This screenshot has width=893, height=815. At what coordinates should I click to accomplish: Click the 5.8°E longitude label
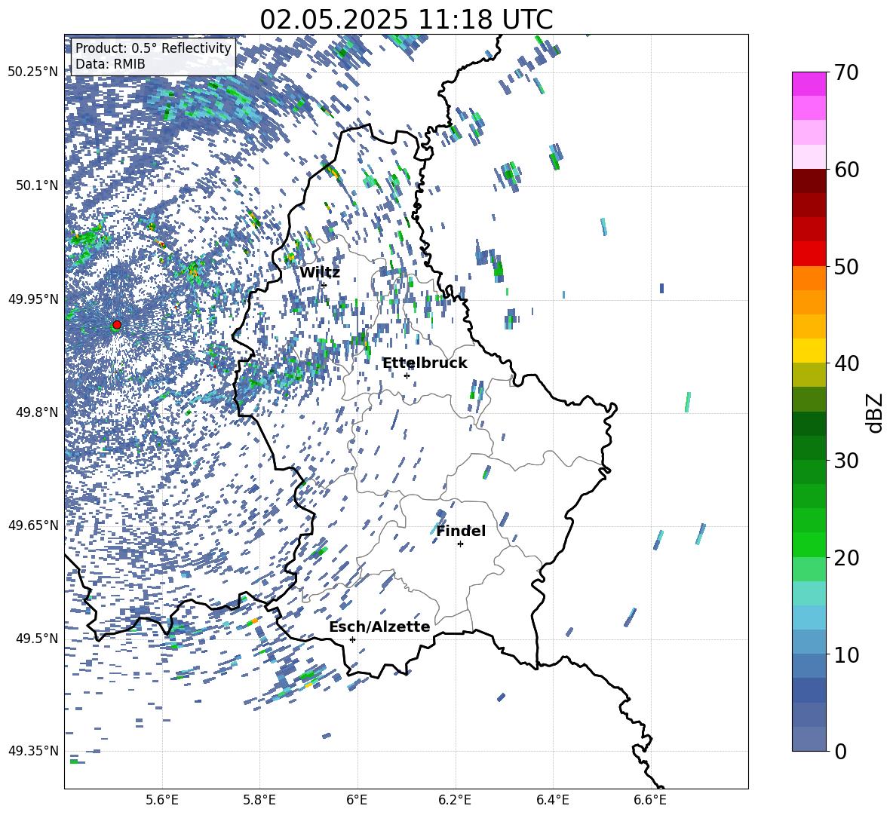(259, 800)
